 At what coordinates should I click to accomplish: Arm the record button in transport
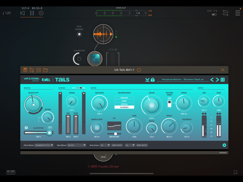tap(41, 13)
